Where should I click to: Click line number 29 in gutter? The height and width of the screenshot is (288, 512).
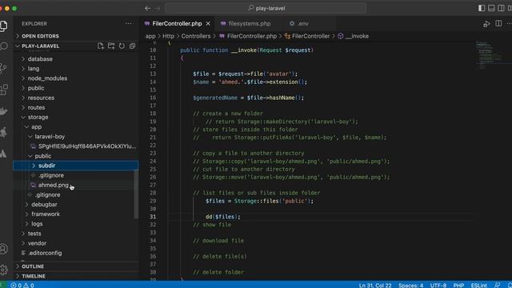click(153, 201)
